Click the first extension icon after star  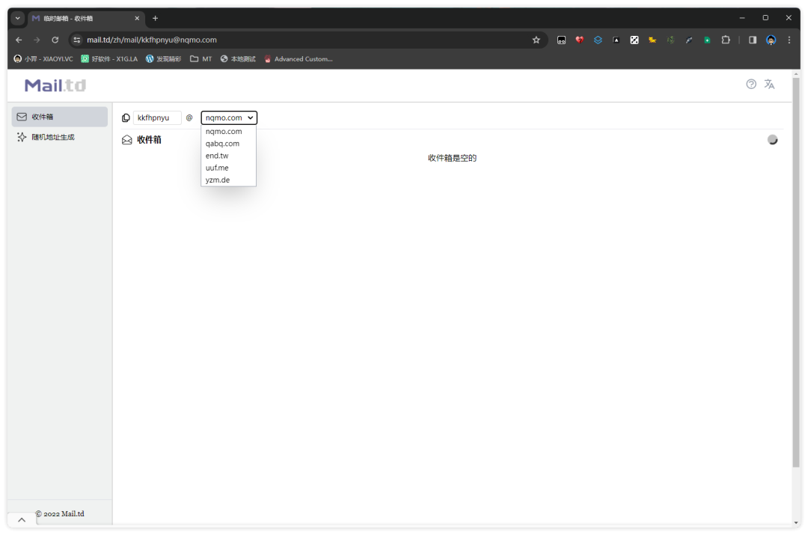point(561,40)
